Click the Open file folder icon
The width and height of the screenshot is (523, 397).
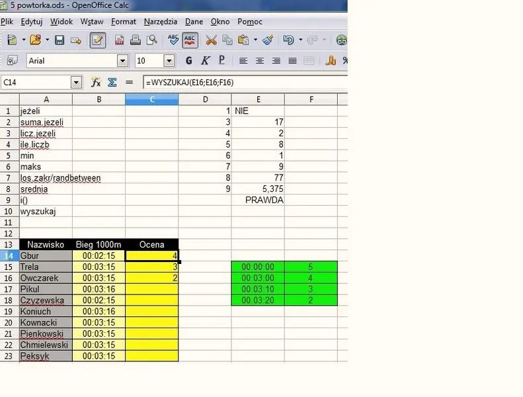[x=35, y=40]
